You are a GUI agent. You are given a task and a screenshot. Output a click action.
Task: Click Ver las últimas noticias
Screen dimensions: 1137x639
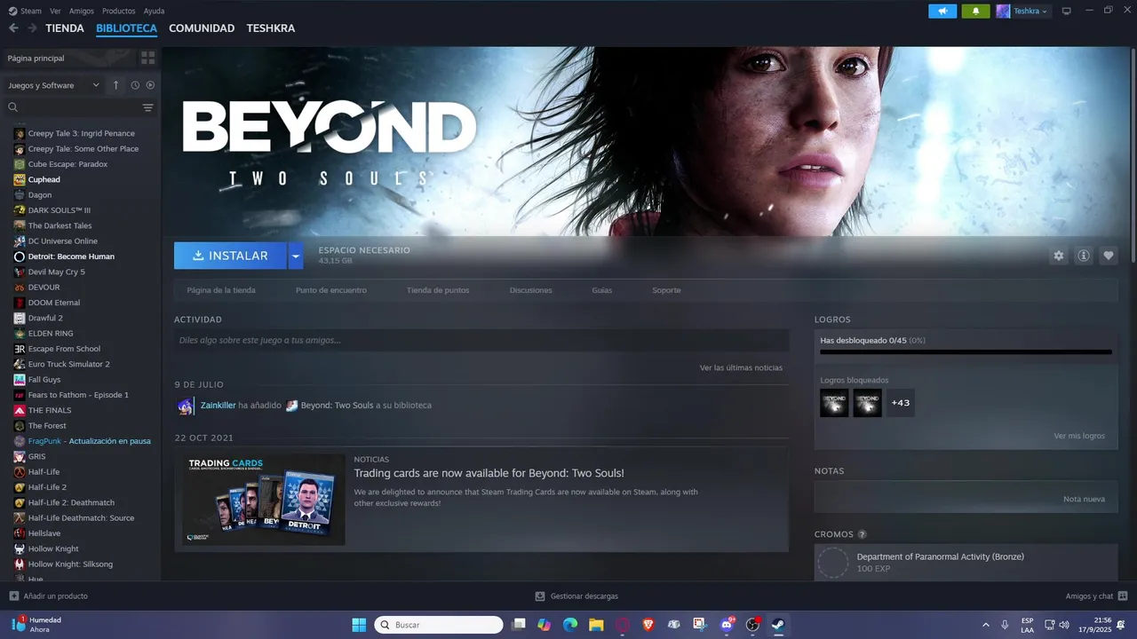[741, 367]
